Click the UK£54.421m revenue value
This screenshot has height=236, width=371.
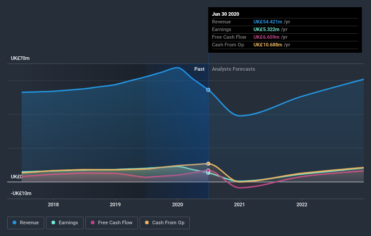click(268, 22)
